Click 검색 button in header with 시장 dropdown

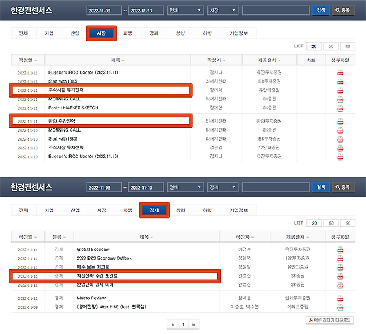tap(321, 10)
